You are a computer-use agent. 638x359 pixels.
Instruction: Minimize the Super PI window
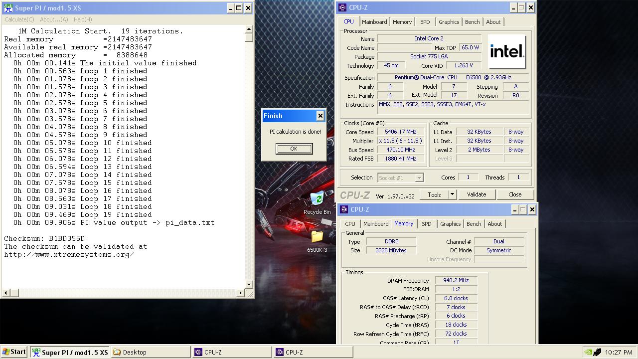point(231,8)
